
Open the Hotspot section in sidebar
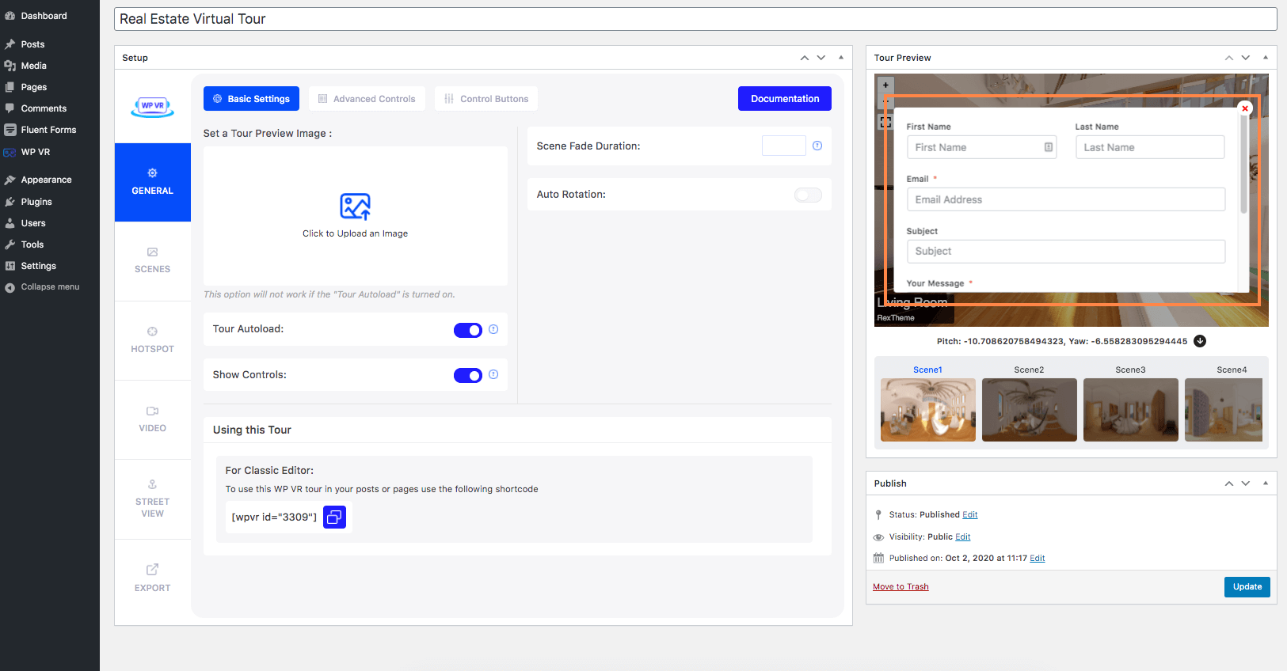tap(152, 340)
